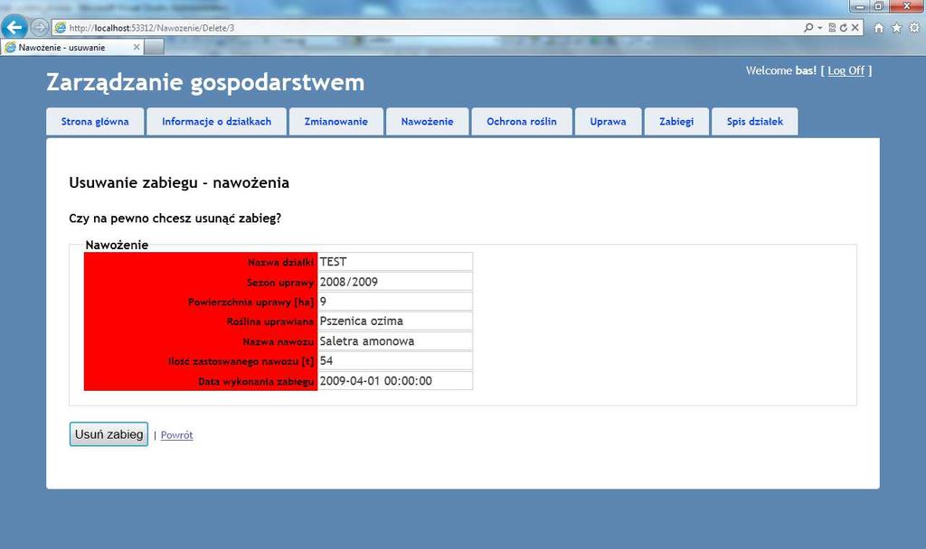926x549 pixels.
Task: Open the 'Informacje o działkach' menu tab
Action: [217, 122]
